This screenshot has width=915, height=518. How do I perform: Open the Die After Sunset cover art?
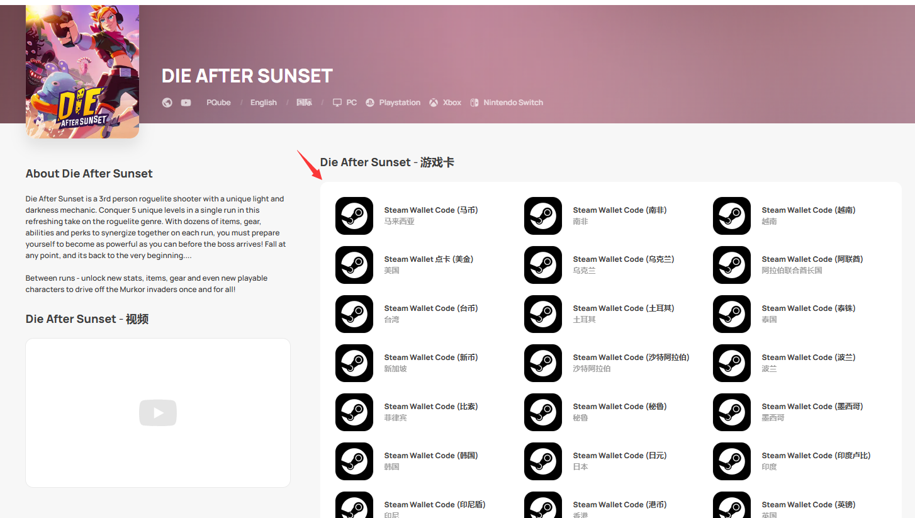82,72
